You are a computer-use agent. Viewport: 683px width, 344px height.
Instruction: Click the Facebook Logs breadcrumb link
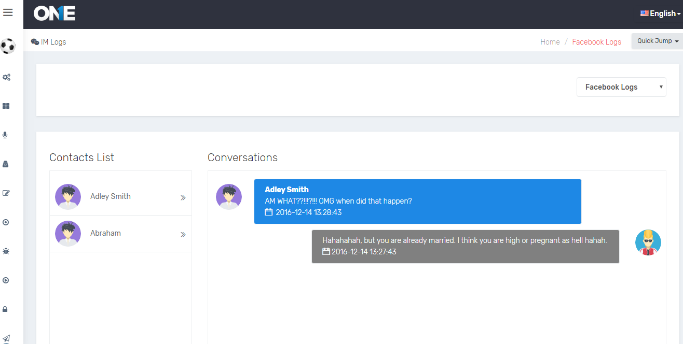click(x=596, y=42)
